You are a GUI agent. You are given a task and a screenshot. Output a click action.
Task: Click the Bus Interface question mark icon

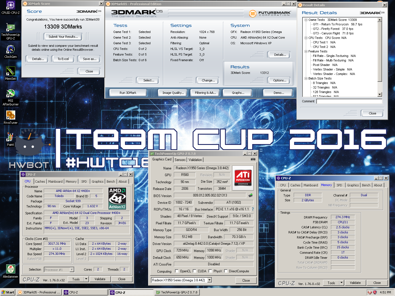pyautogui.click(x=253, y=209)
